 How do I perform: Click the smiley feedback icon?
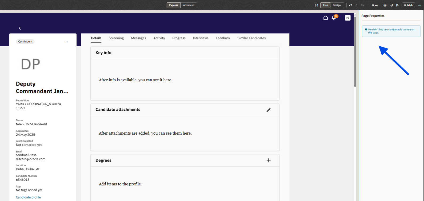tap(385, 5)
